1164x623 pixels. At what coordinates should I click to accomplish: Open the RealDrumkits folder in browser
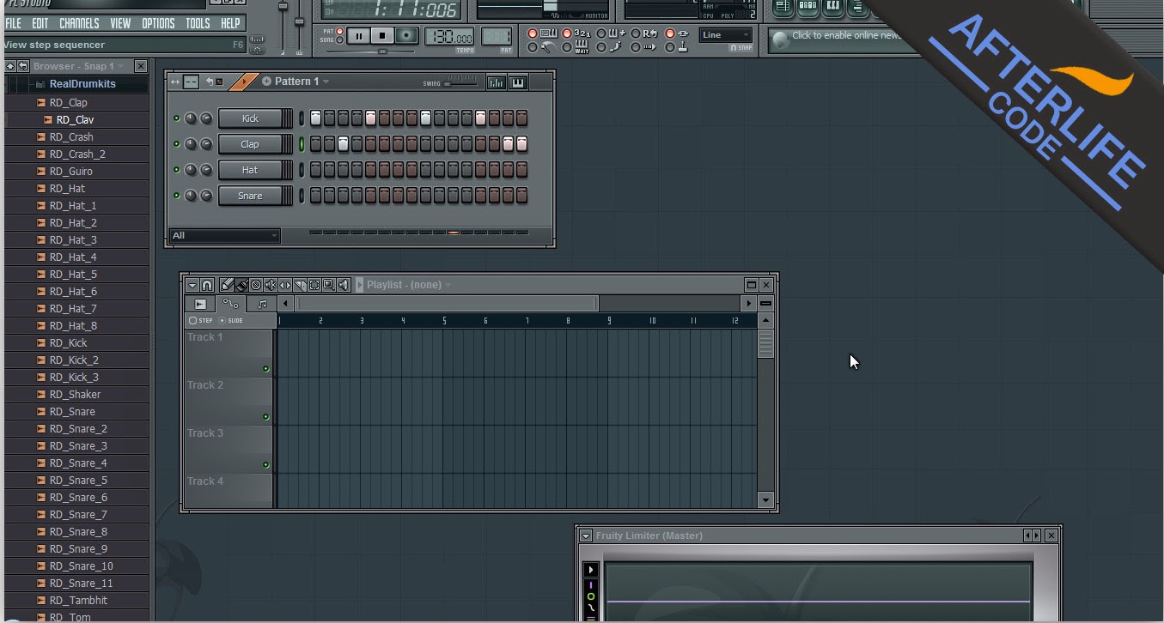[x=82, y=84]
